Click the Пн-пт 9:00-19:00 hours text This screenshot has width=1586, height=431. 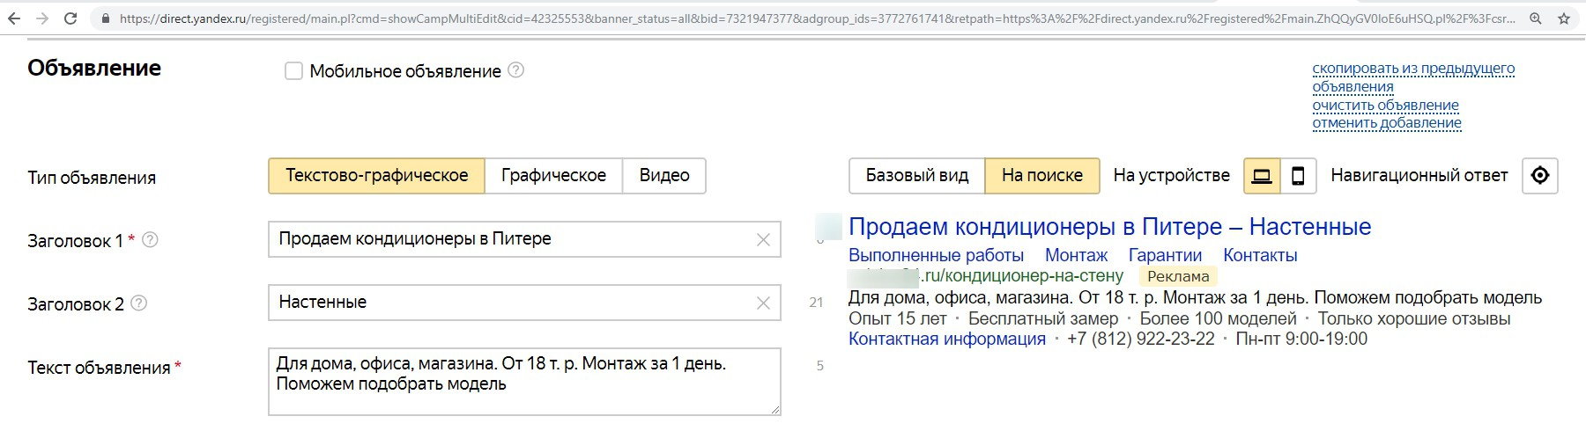click(1301, 340)
